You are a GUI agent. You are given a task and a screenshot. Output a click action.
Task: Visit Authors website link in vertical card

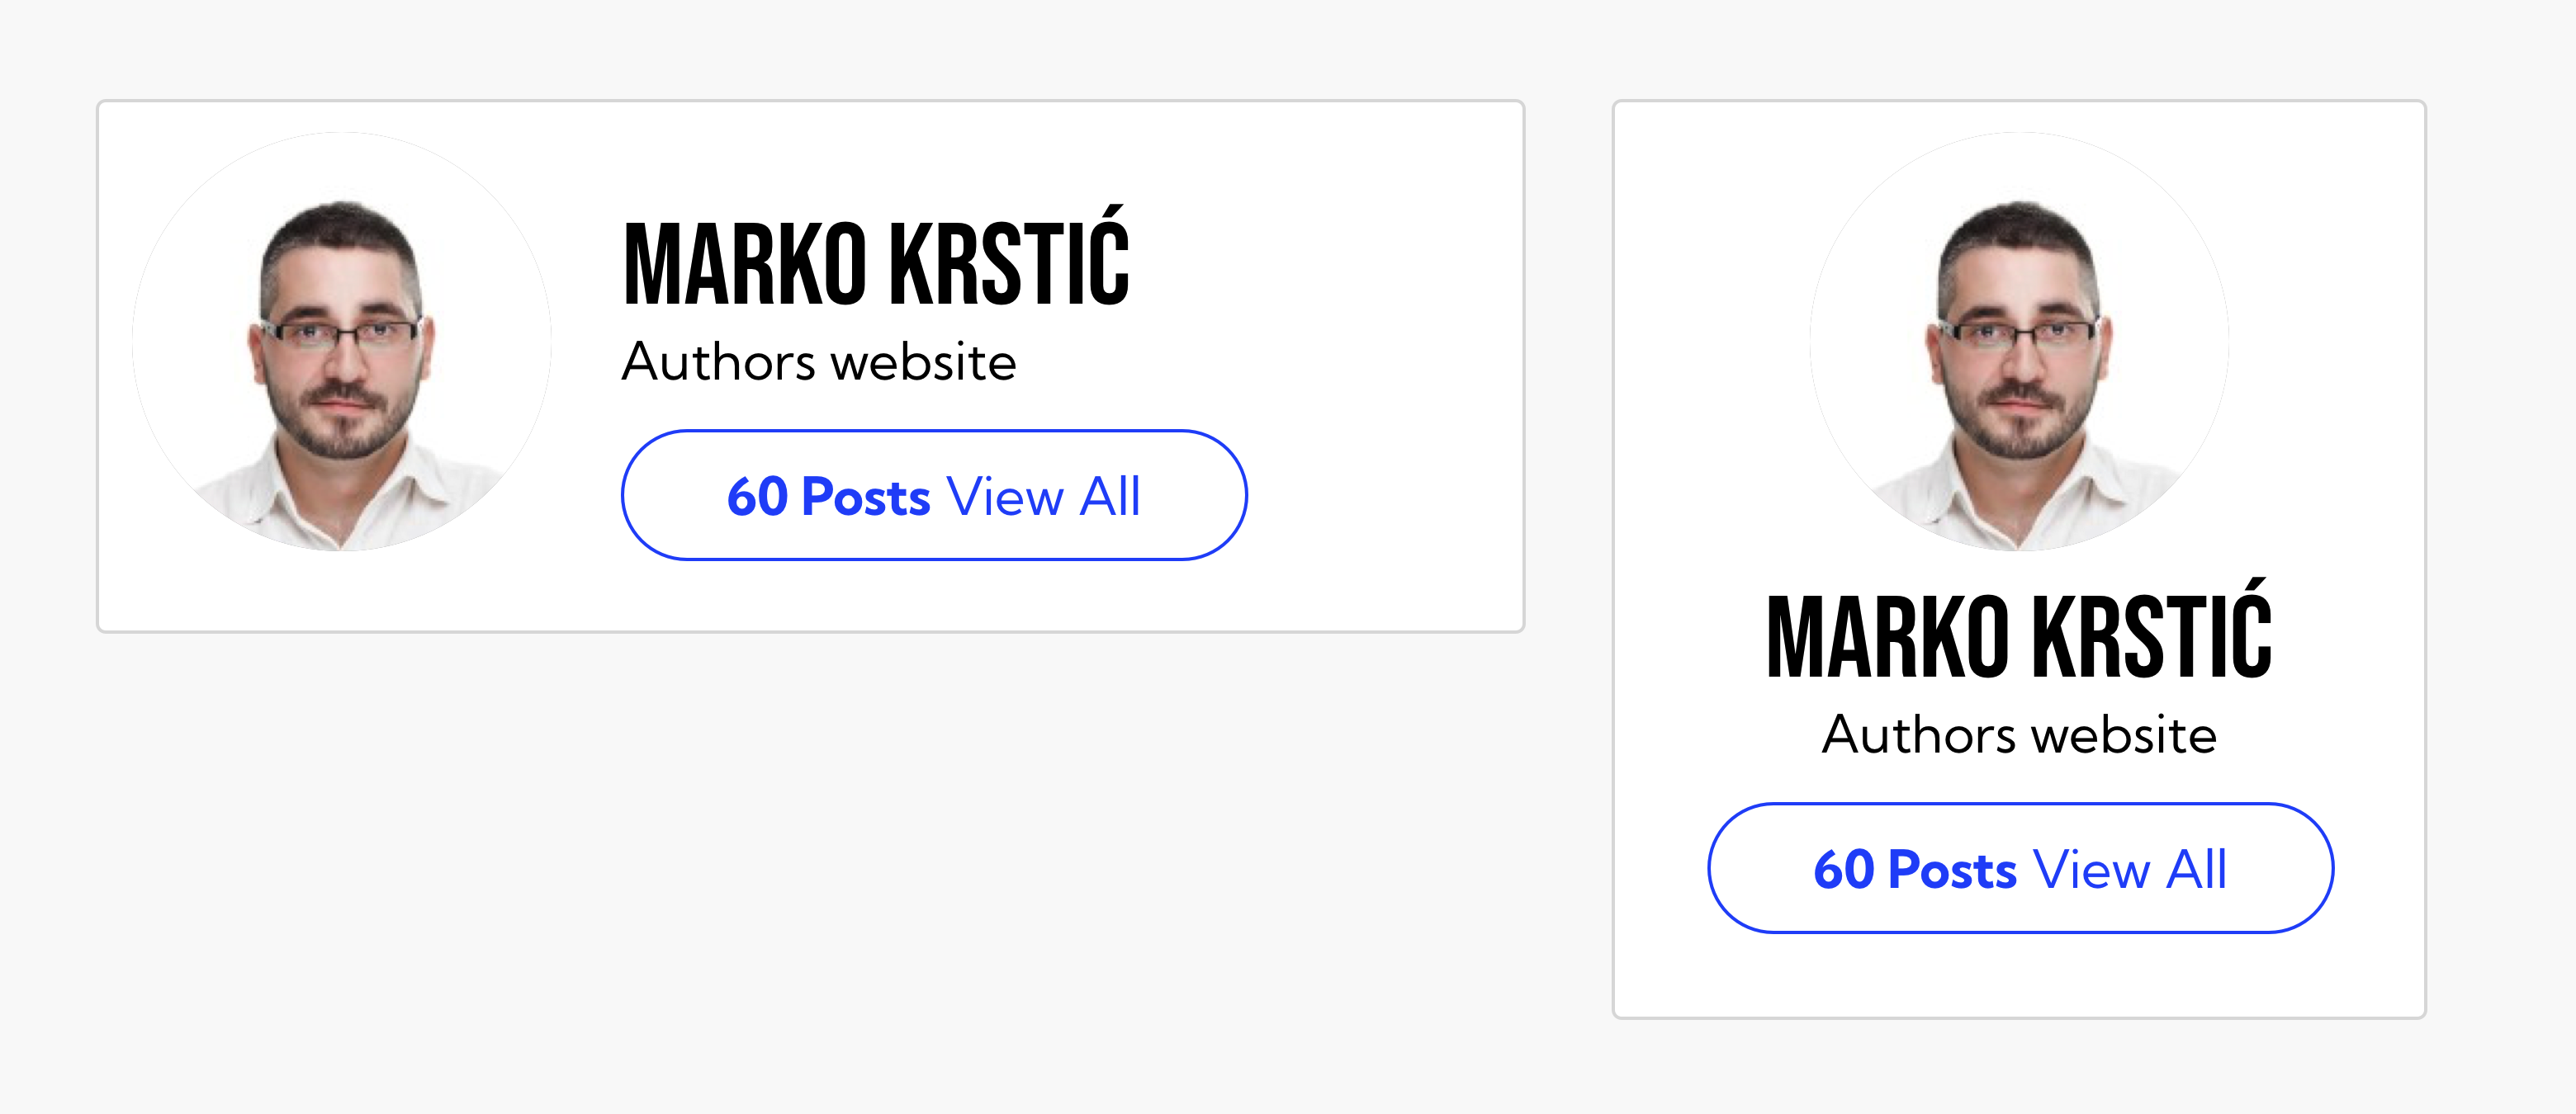[x=2019, y=735]
